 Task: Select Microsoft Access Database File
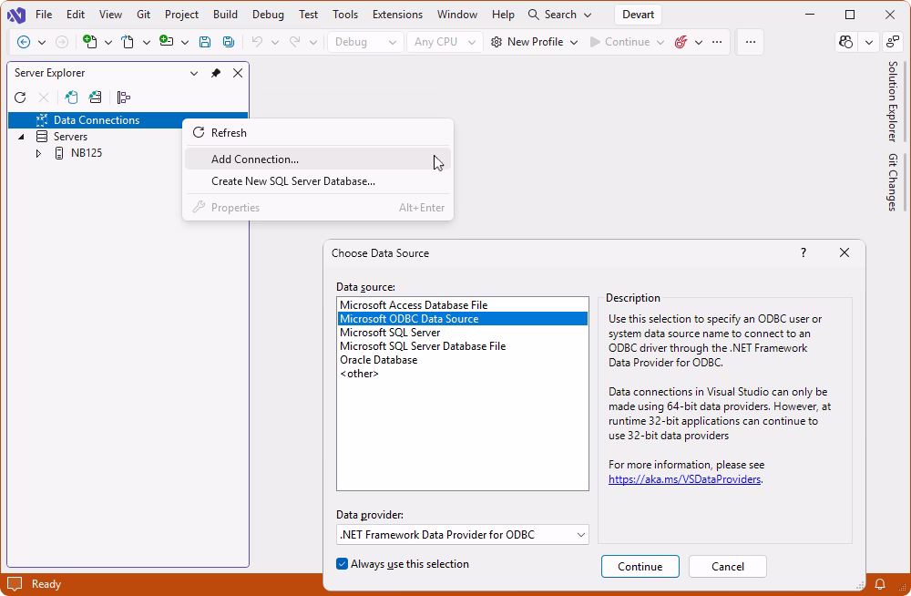[x=463, y=305]
